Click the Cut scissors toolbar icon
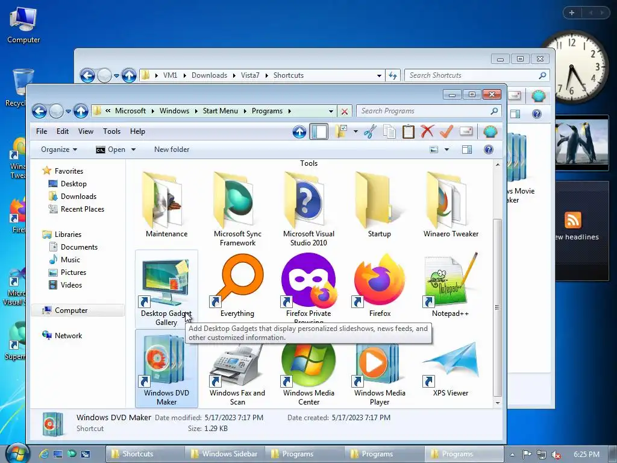 click(370, 131)
